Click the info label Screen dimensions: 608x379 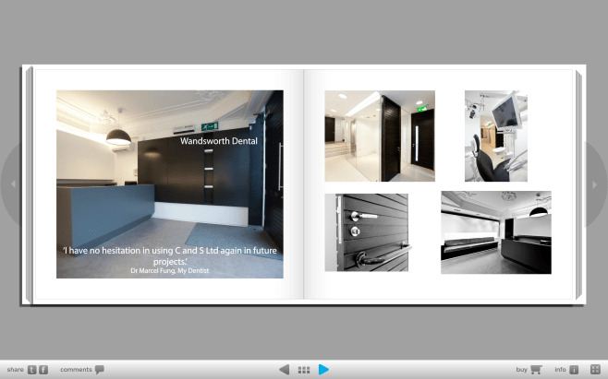tap(560, 370)
